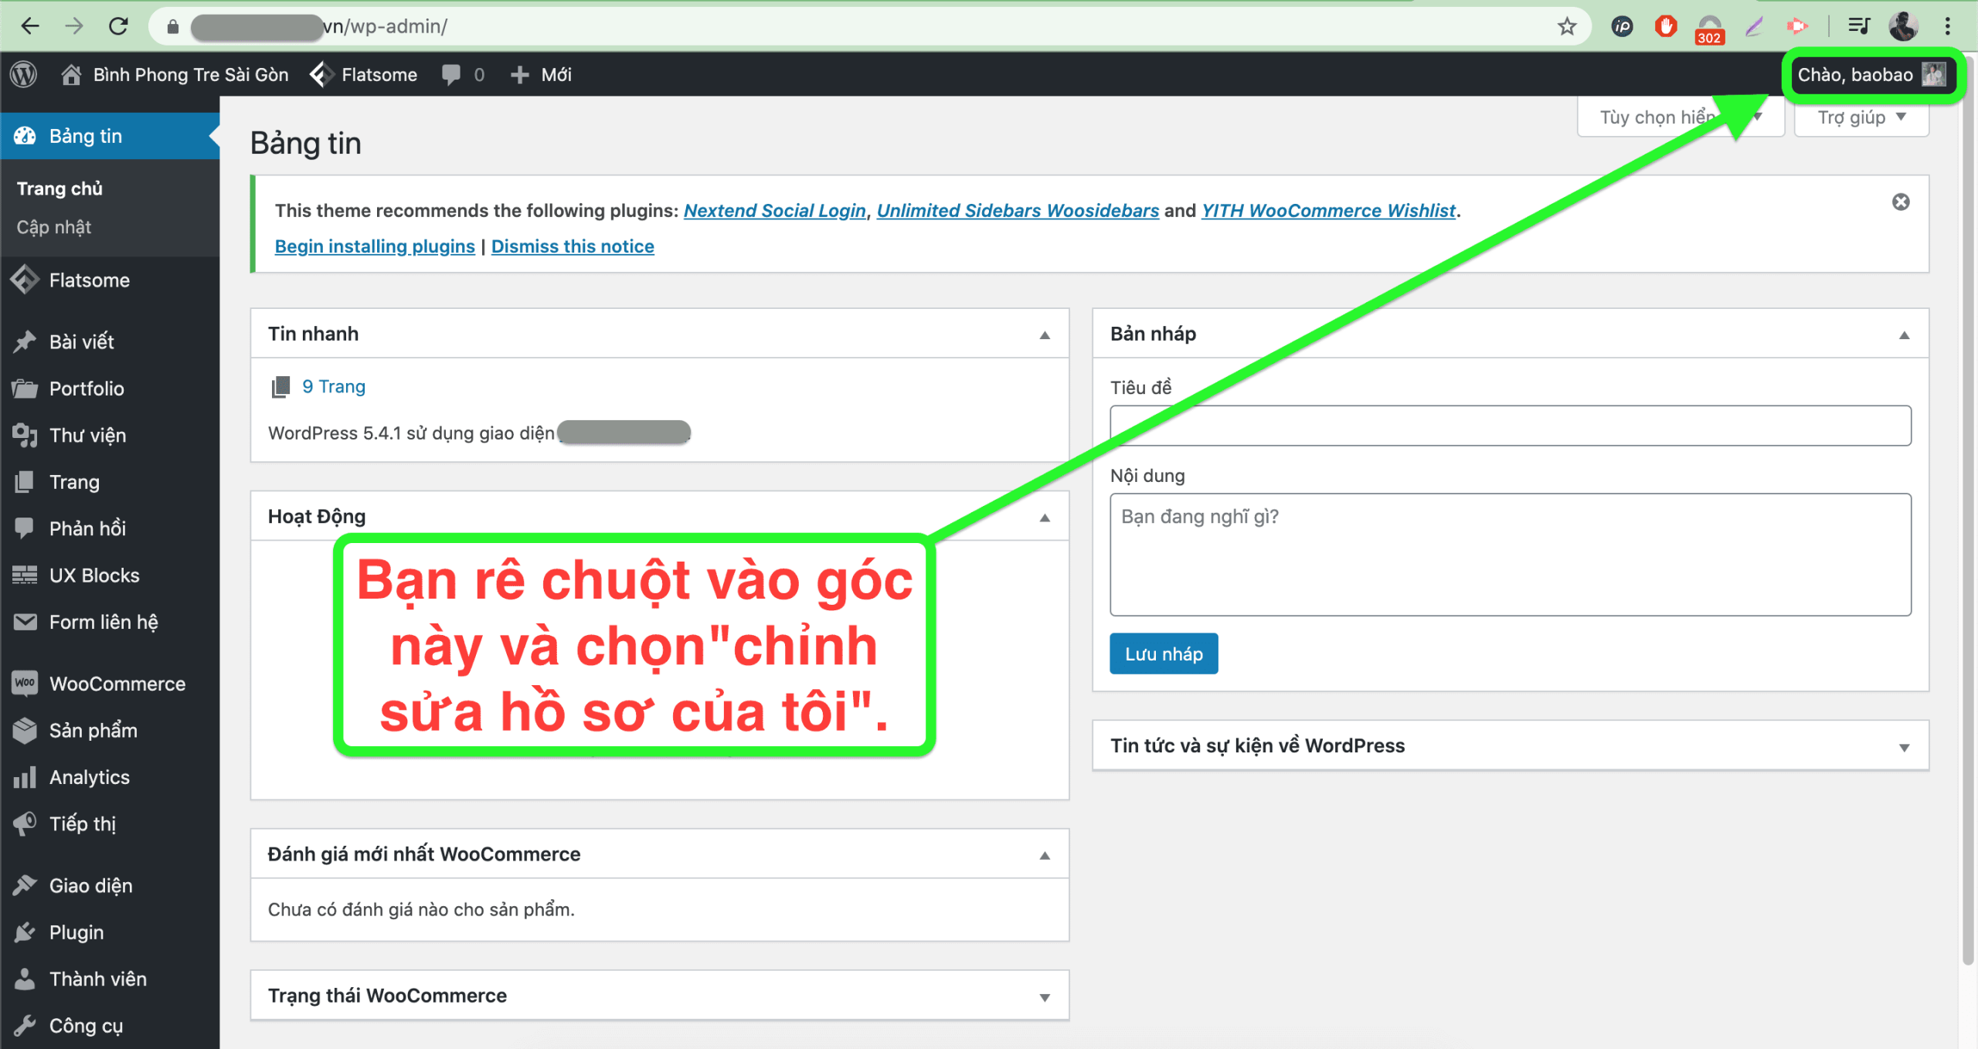Image resolution: width=1978 pixels, height=1049 pixels.
Task: Open Bài viết via the pin icon
Action: coord(24,341)
